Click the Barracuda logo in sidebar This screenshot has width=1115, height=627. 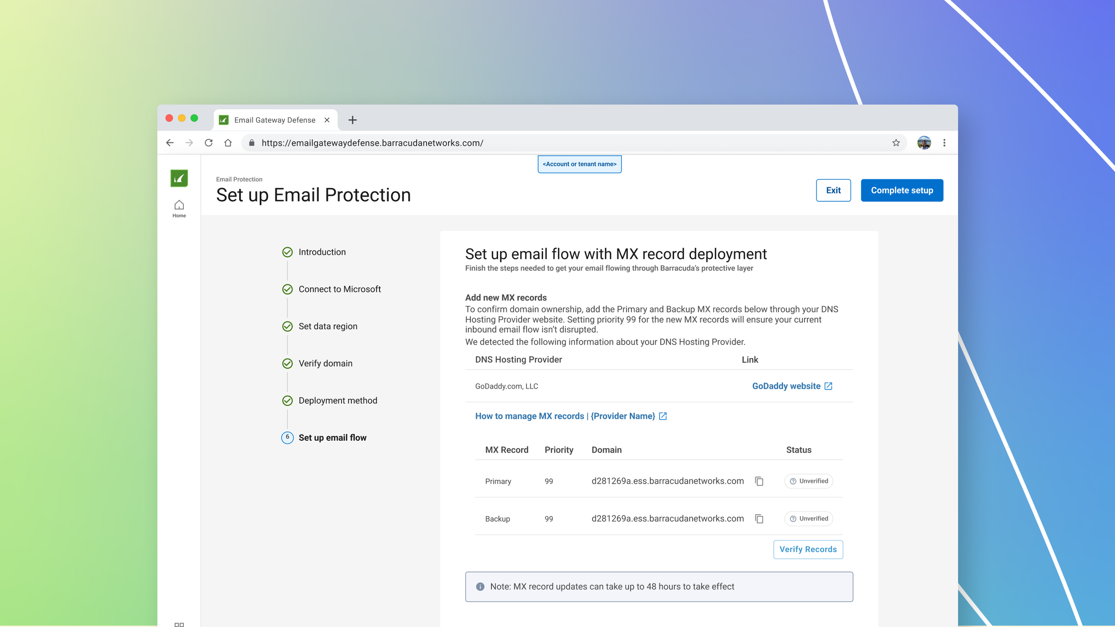pyautogui.click(x=179, y=178)
